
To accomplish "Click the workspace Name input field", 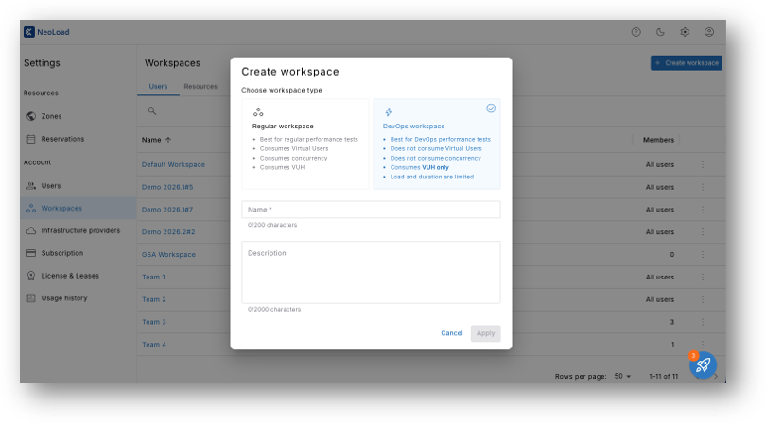I will (371, 210).
